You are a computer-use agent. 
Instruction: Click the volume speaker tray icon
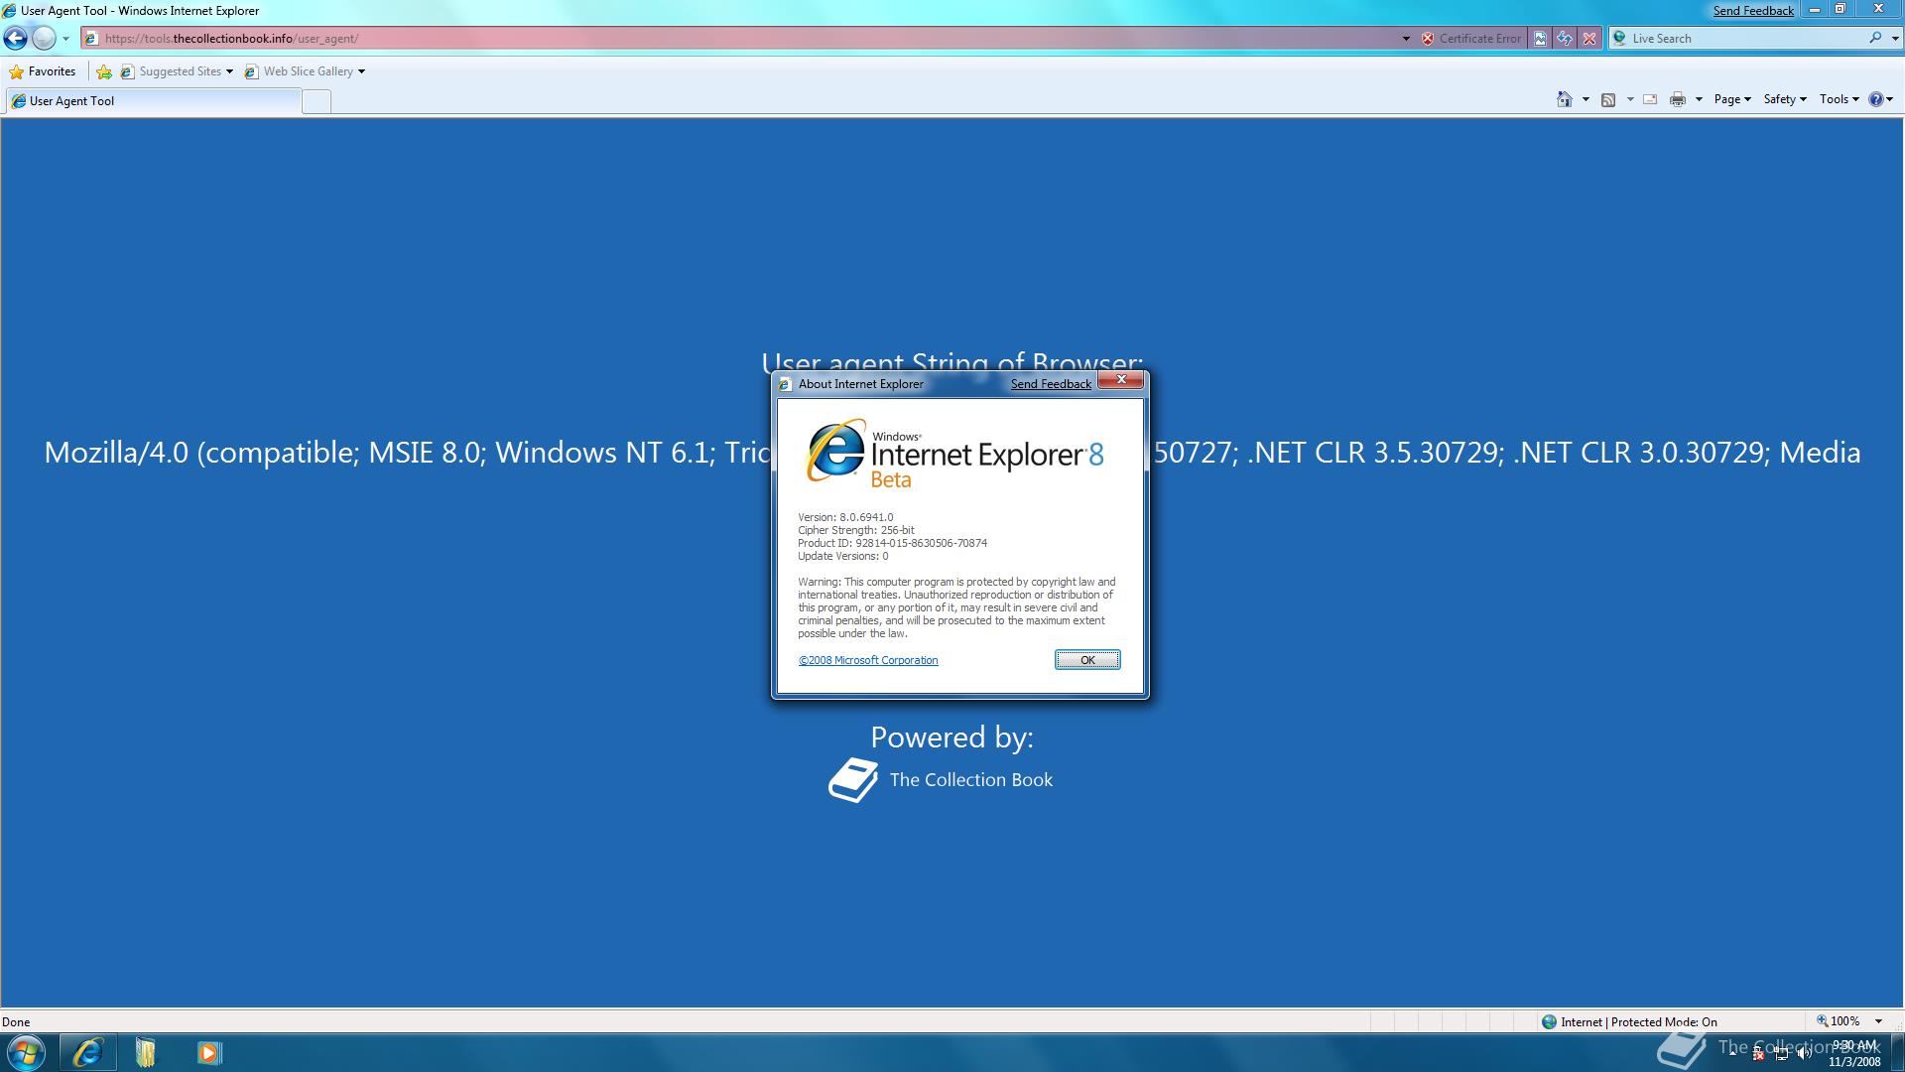1805,1054
